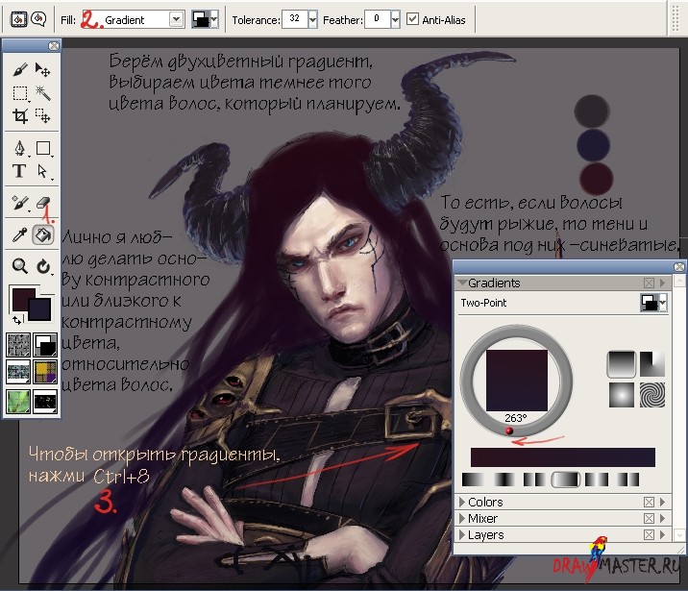Select the radial gradient type
Image resolution: width=688 pixels, height=591 pixels.
tap(652, 364)
